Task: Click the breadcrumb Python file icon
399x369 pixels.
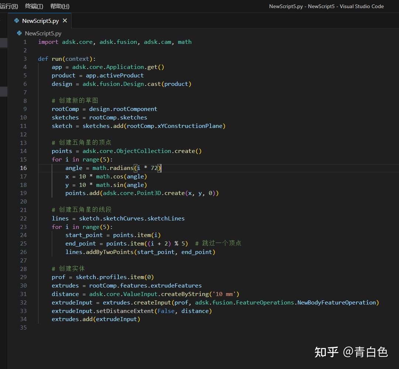Action: [x=19, y=33]
